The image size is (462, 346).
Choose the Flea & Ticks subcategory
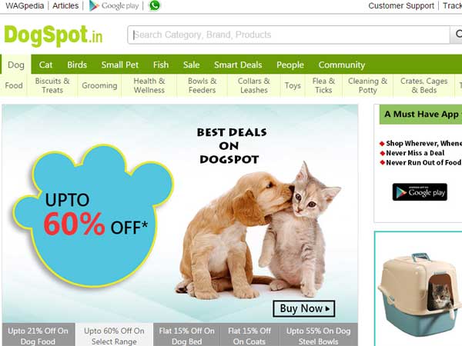pos(323,85)
